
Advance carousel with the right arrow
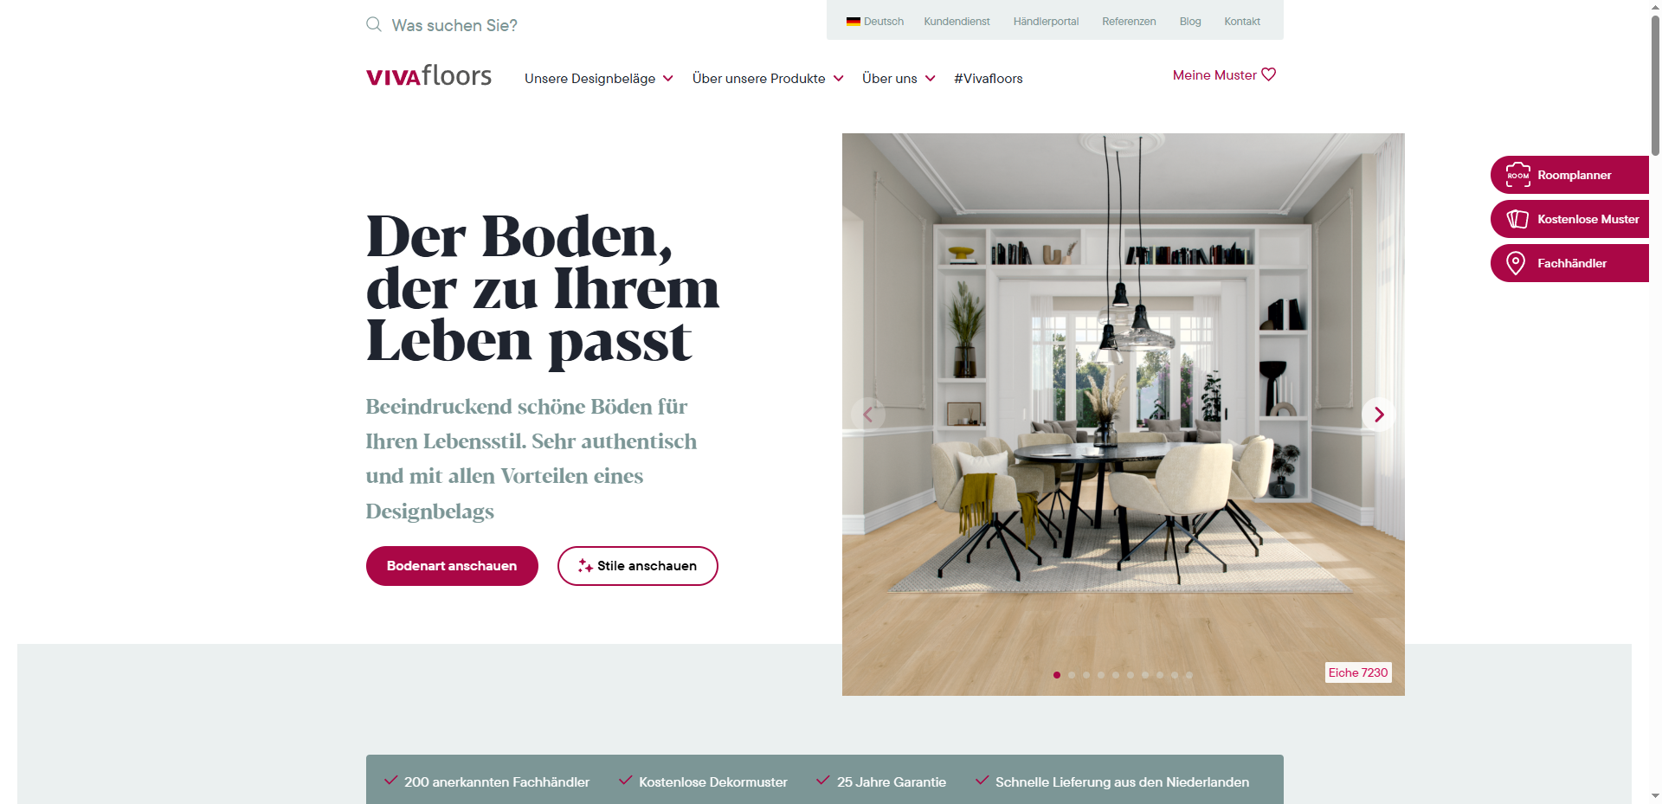1379,415
